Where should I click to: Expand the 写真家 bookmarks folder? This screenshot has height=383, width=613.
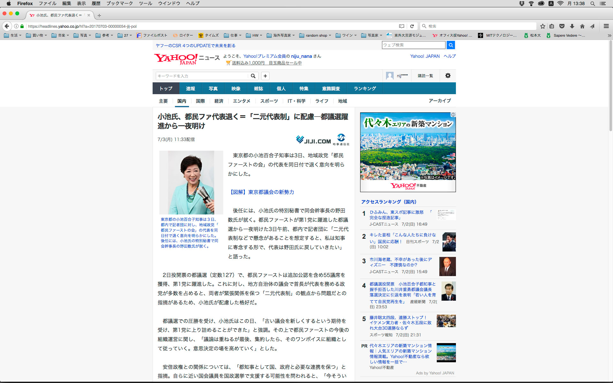pos(372,35)
